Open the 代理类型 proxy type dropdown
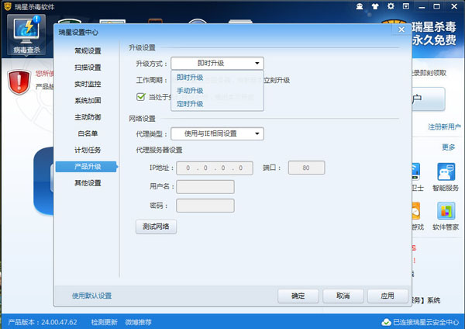 (x=217, y=133)
